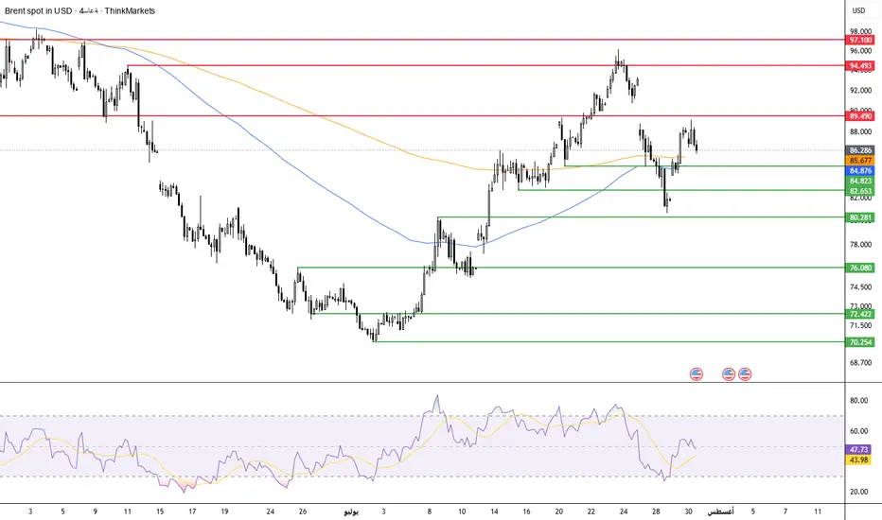
Task: Click the 78.000 price scale value
Action: coord(860,245)
